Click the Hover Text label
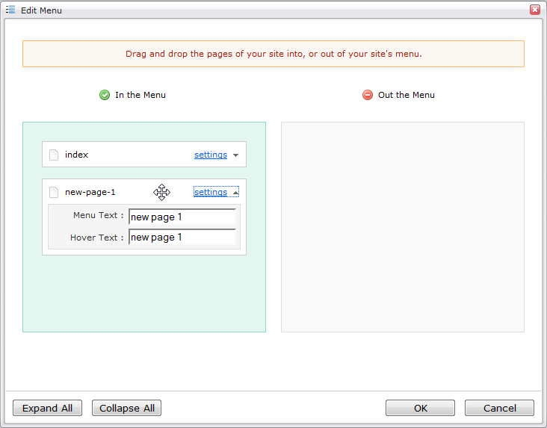The width and height of the screenshot is (547, 428). point(96,238)
